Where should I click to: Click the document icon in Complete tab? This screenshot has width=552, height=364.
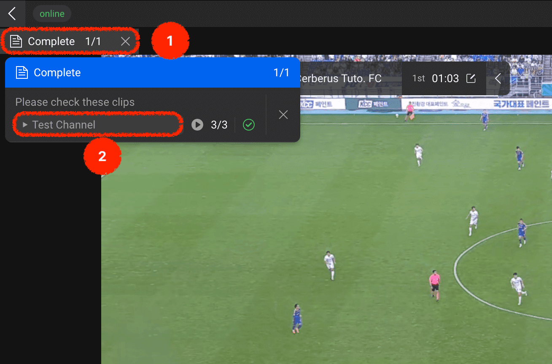[x=16, y=41]
